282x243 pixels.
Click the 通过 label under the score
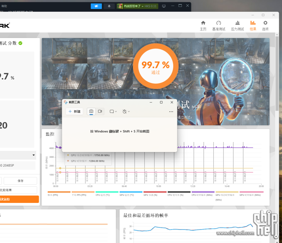(x=156, y=72)
